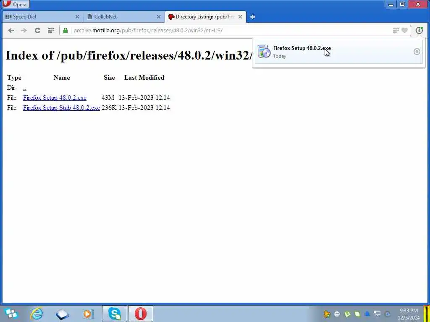Open the Opera main menu

(x=15, y=4)
